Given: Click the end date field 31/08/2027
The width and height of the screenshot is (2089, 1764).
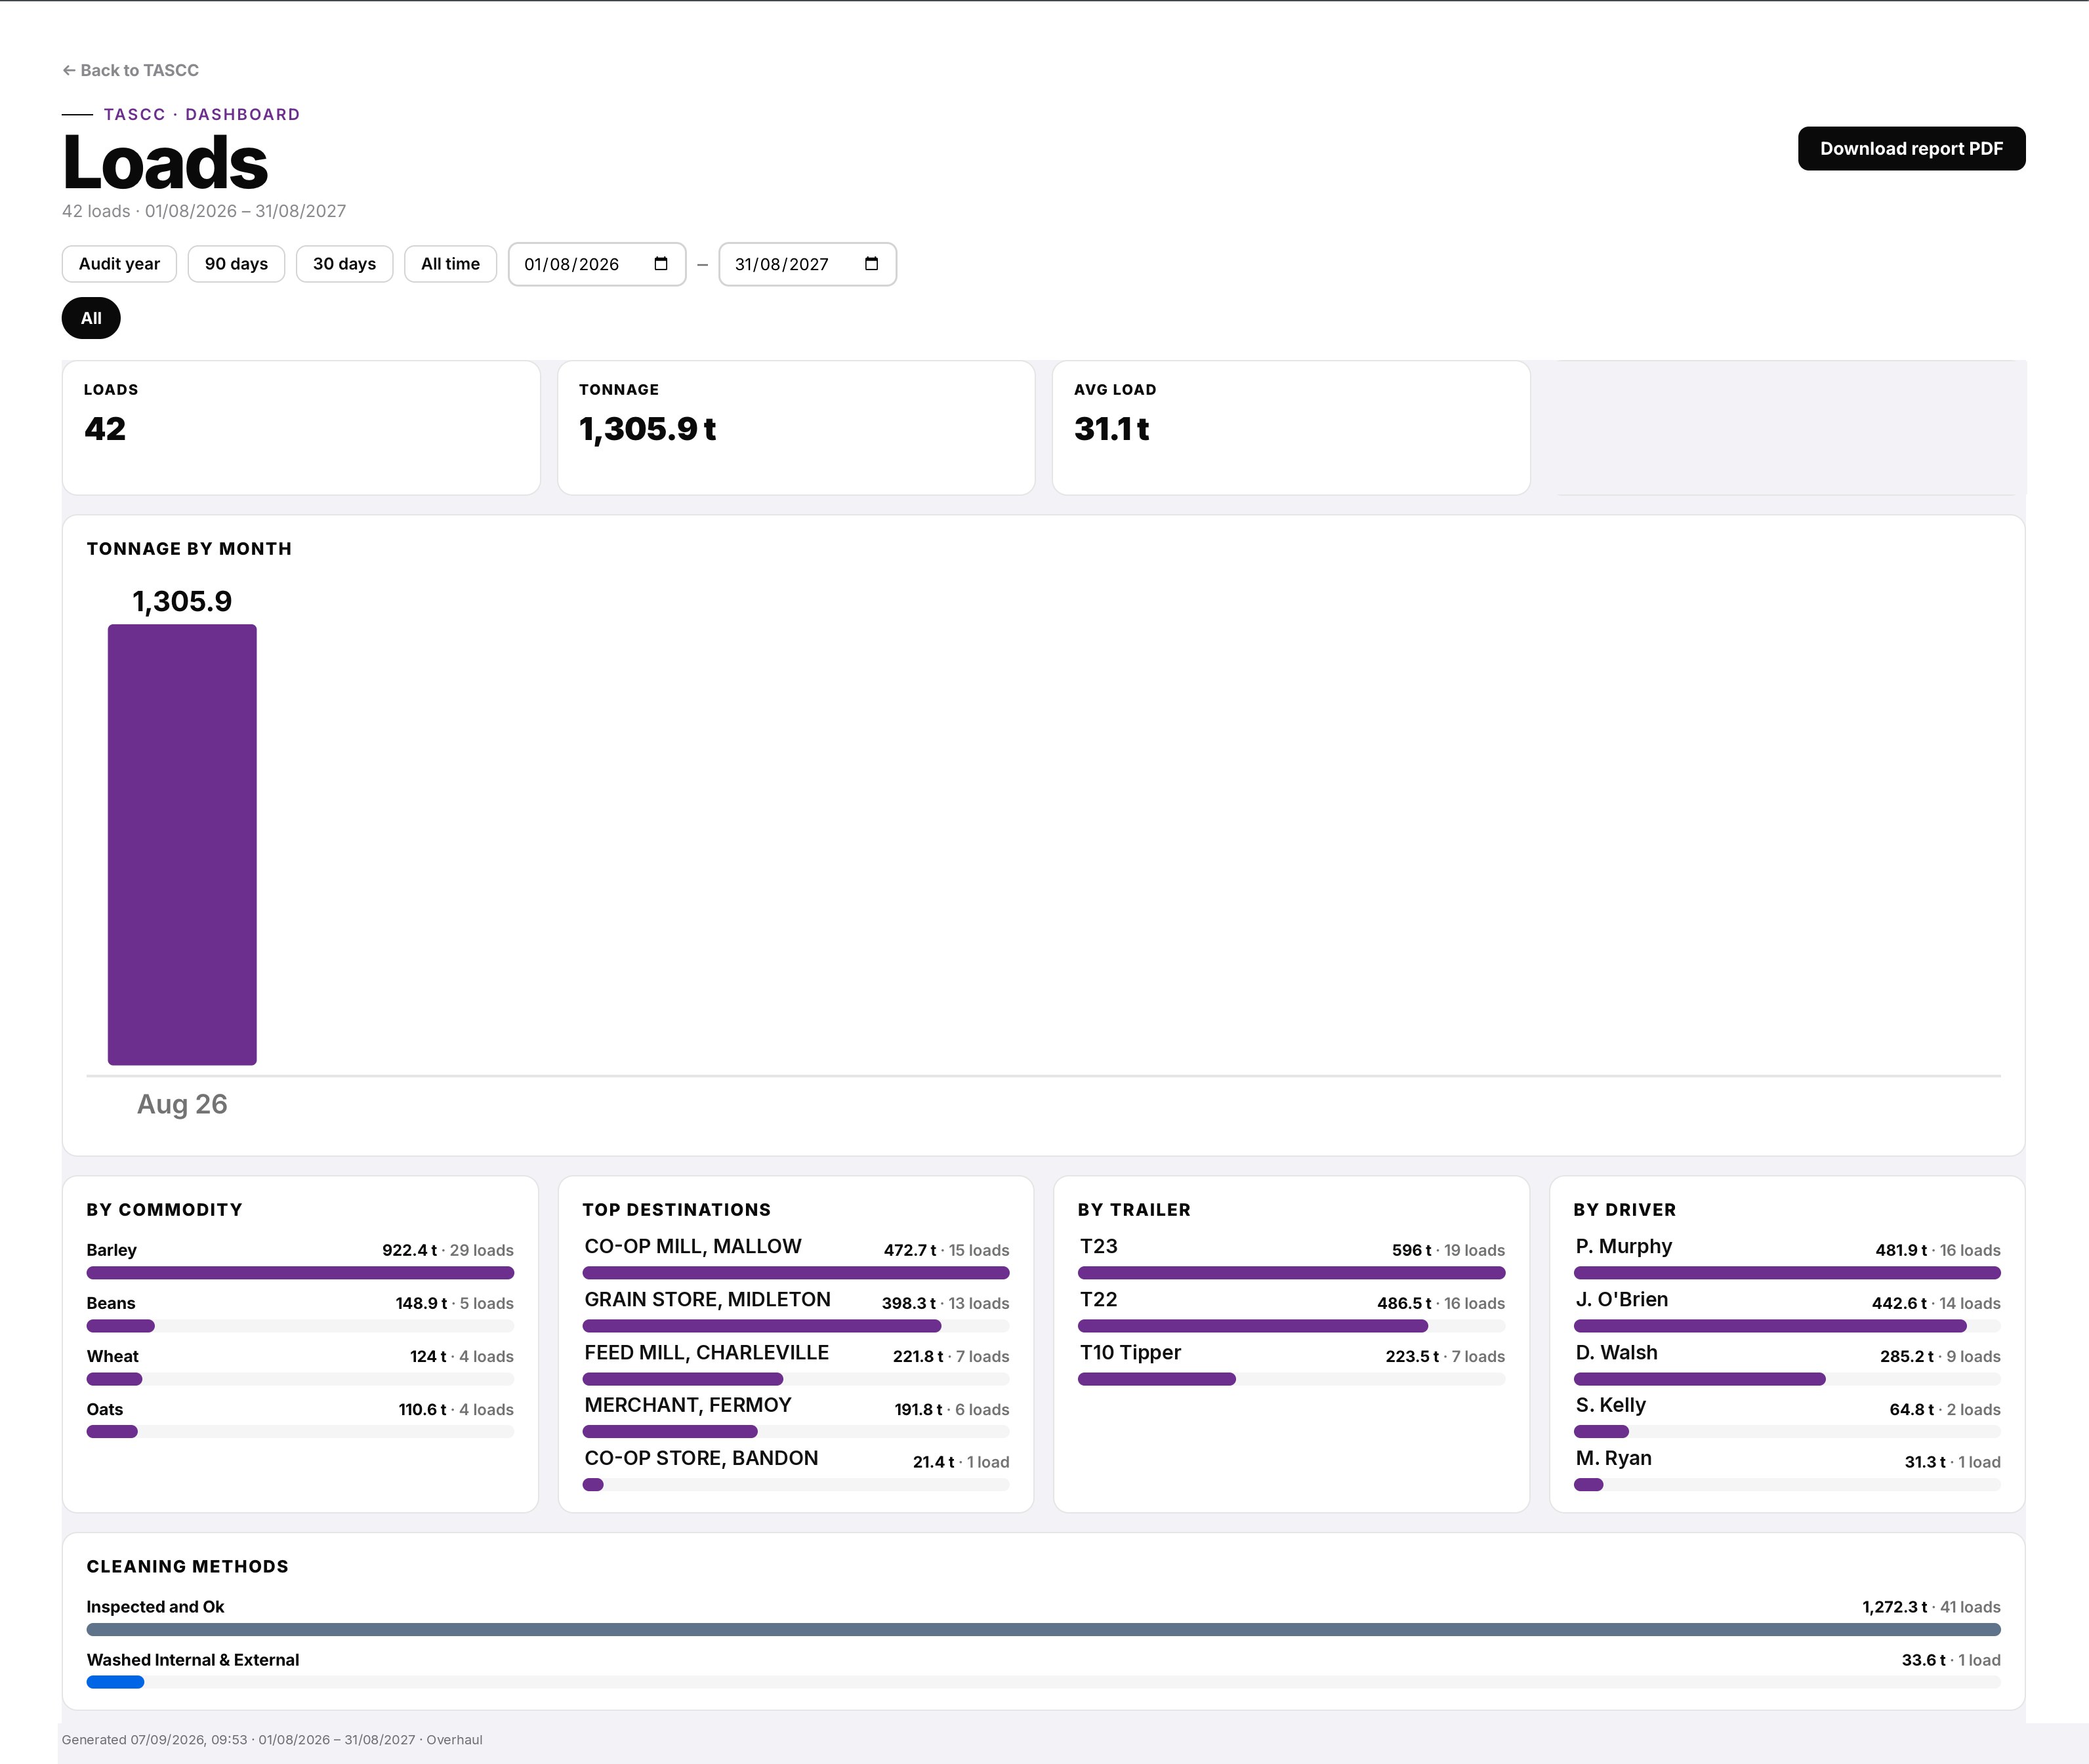Looking at the screenshot, I should 806,264.
